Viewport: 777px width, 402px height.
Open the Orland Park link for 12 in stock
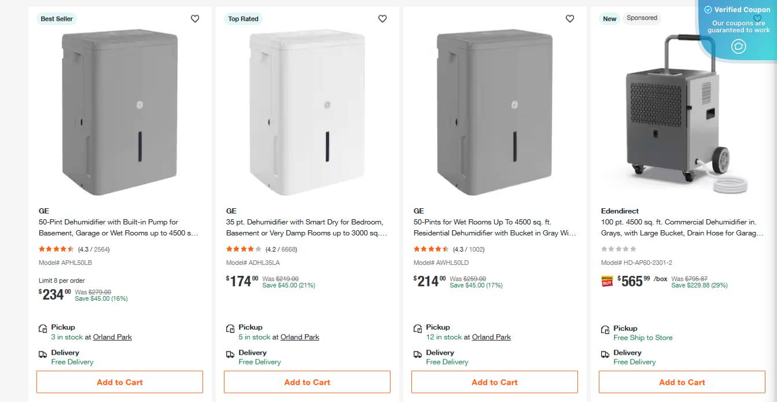coord(491,337)
